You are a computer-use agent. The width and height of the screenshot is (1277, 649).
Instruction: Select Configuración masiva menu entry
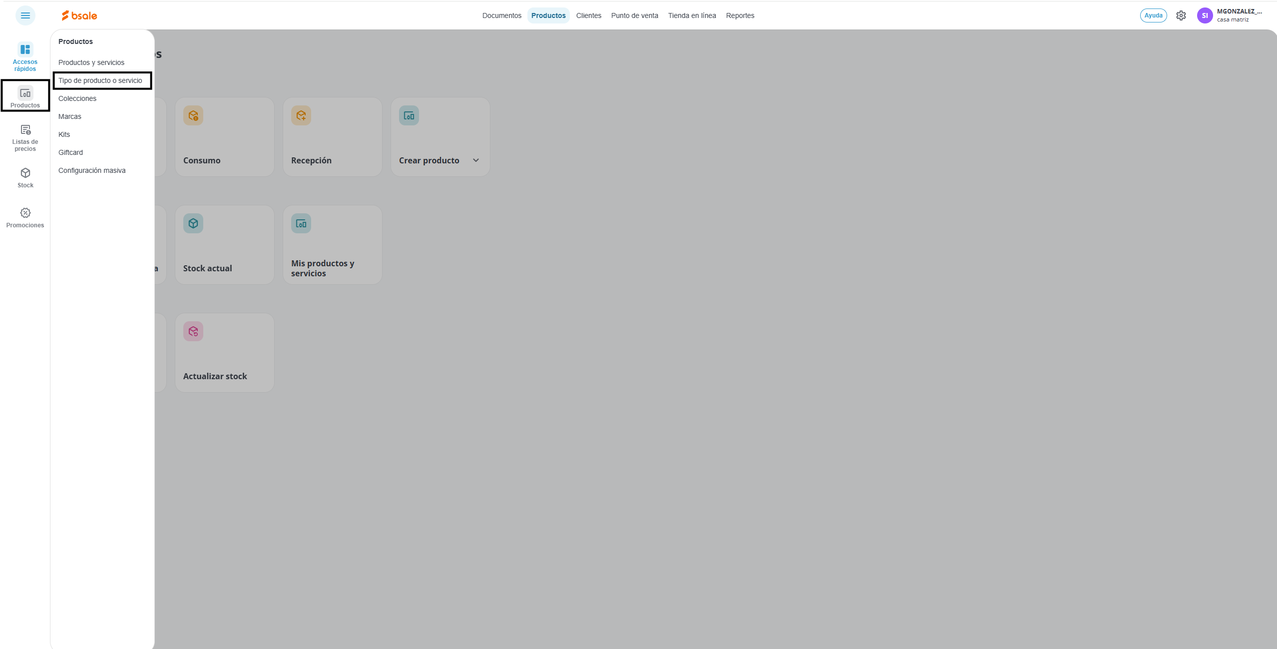click(x=92, y=170)
